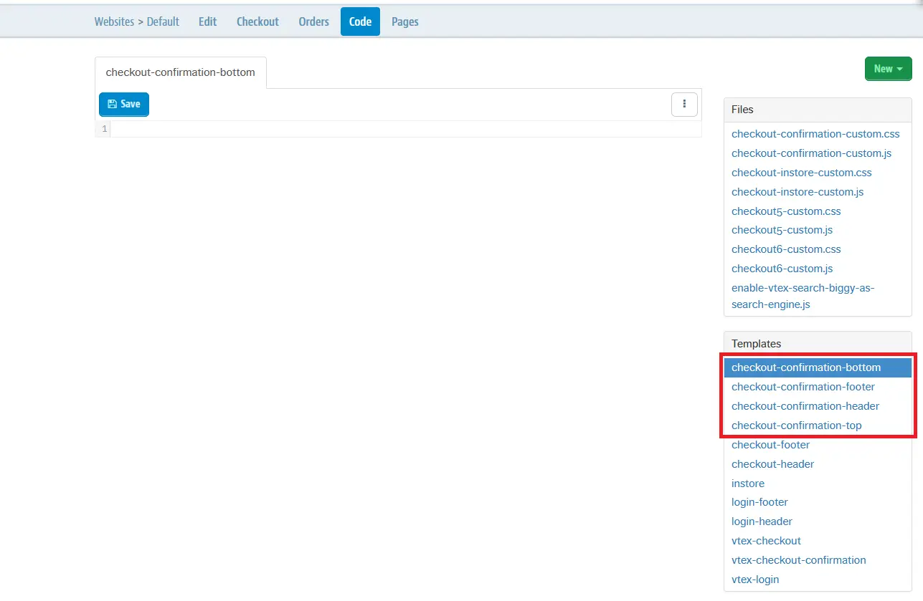Open the three-dot editor options menu
Screen dimensions: 923x601
point(684,104)
